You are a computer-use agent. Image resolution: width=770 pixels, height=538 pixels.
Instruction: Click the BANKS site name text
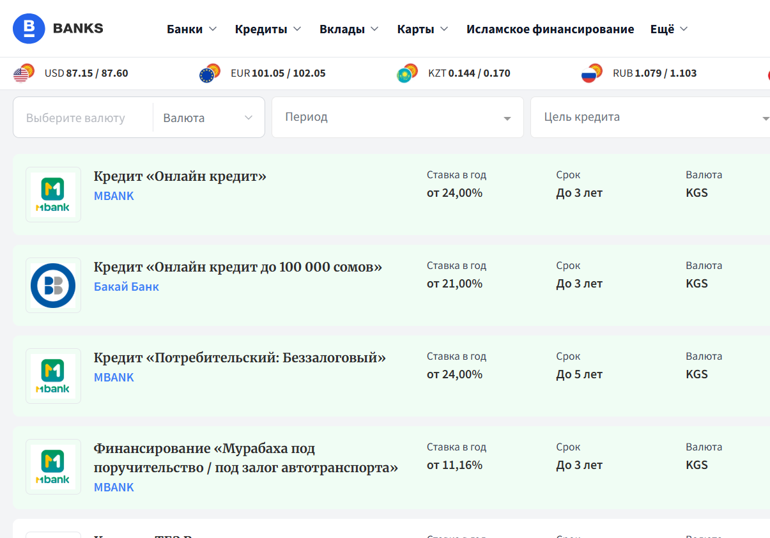[78, 28]
